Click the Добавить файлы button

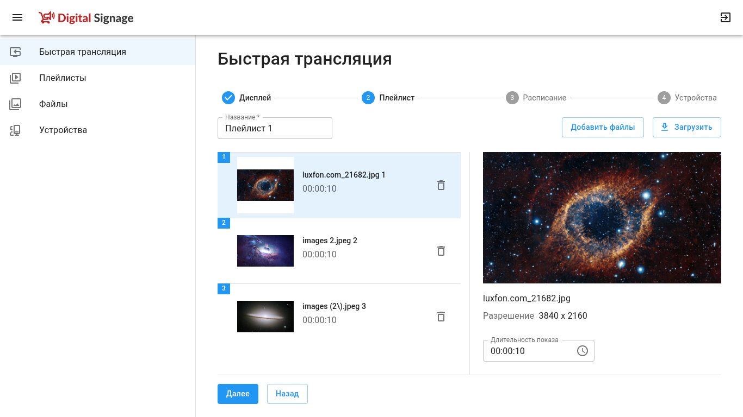click(x=603, y=127)
